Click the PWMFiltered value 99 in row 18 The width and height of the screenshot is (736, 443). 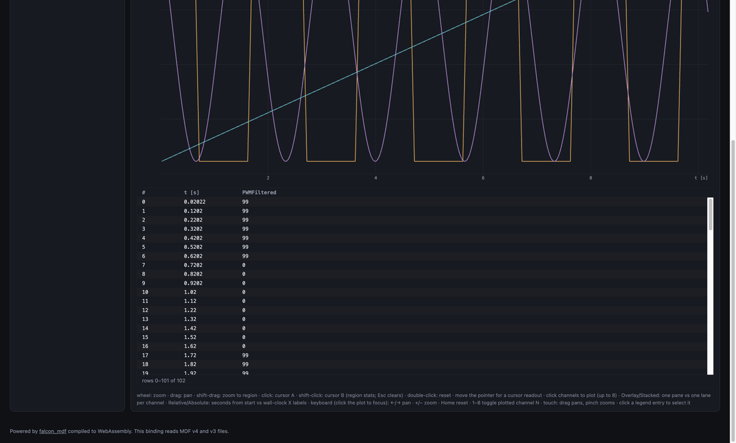click(246, 364)
